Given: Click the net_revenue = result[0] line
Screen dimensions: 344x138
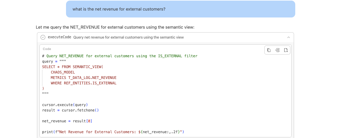Looking at the screenshot, I should tap(67, 121).
